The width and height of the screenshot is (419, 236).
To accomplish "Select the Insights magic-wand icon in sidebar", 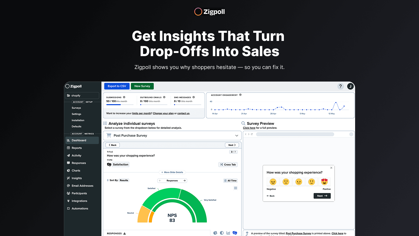I will (x=68, y=178).
